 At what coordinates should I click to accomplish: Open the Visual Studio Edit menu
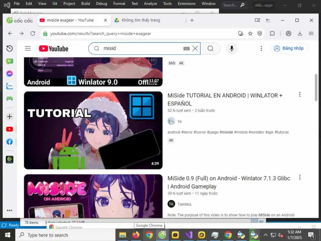pos(29,3)
